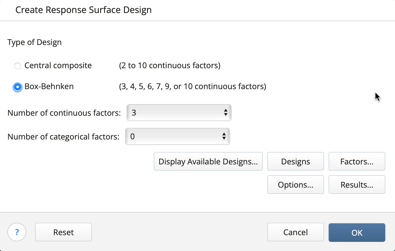Open the Factors settings
The height and width of the screenshot is (251, 395).
tap(357, 161)
